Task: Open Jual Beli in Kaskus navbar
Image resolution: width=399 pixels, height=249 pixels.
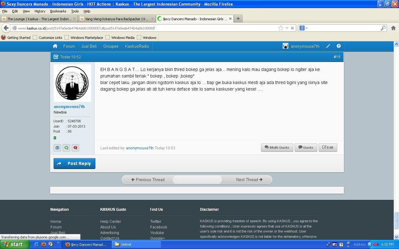Action: point(89,46)
